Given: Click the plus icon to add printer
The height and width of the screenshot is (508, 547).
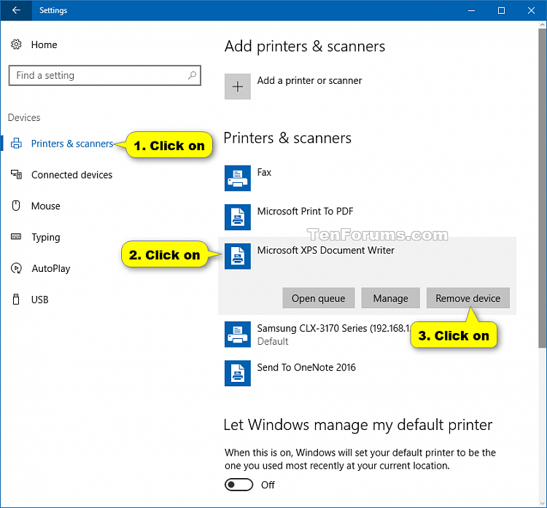Looking at the screenshot, I should [238, 87].
